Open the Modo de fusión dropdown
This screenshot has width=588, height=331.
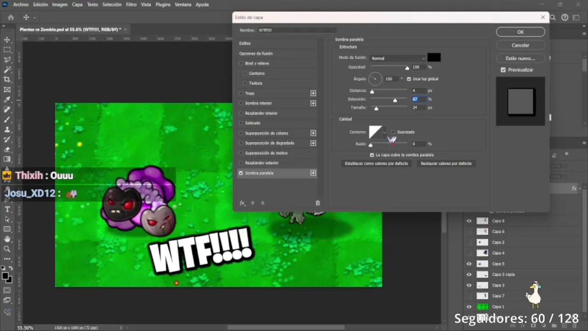point(398,58)
